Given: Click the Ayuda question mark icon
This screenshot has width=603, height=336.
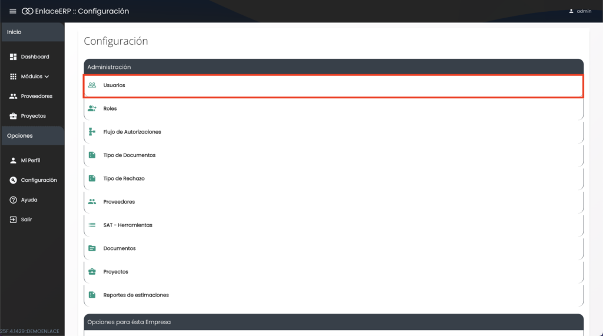Looking at the screenshot, I should (14, 200).
